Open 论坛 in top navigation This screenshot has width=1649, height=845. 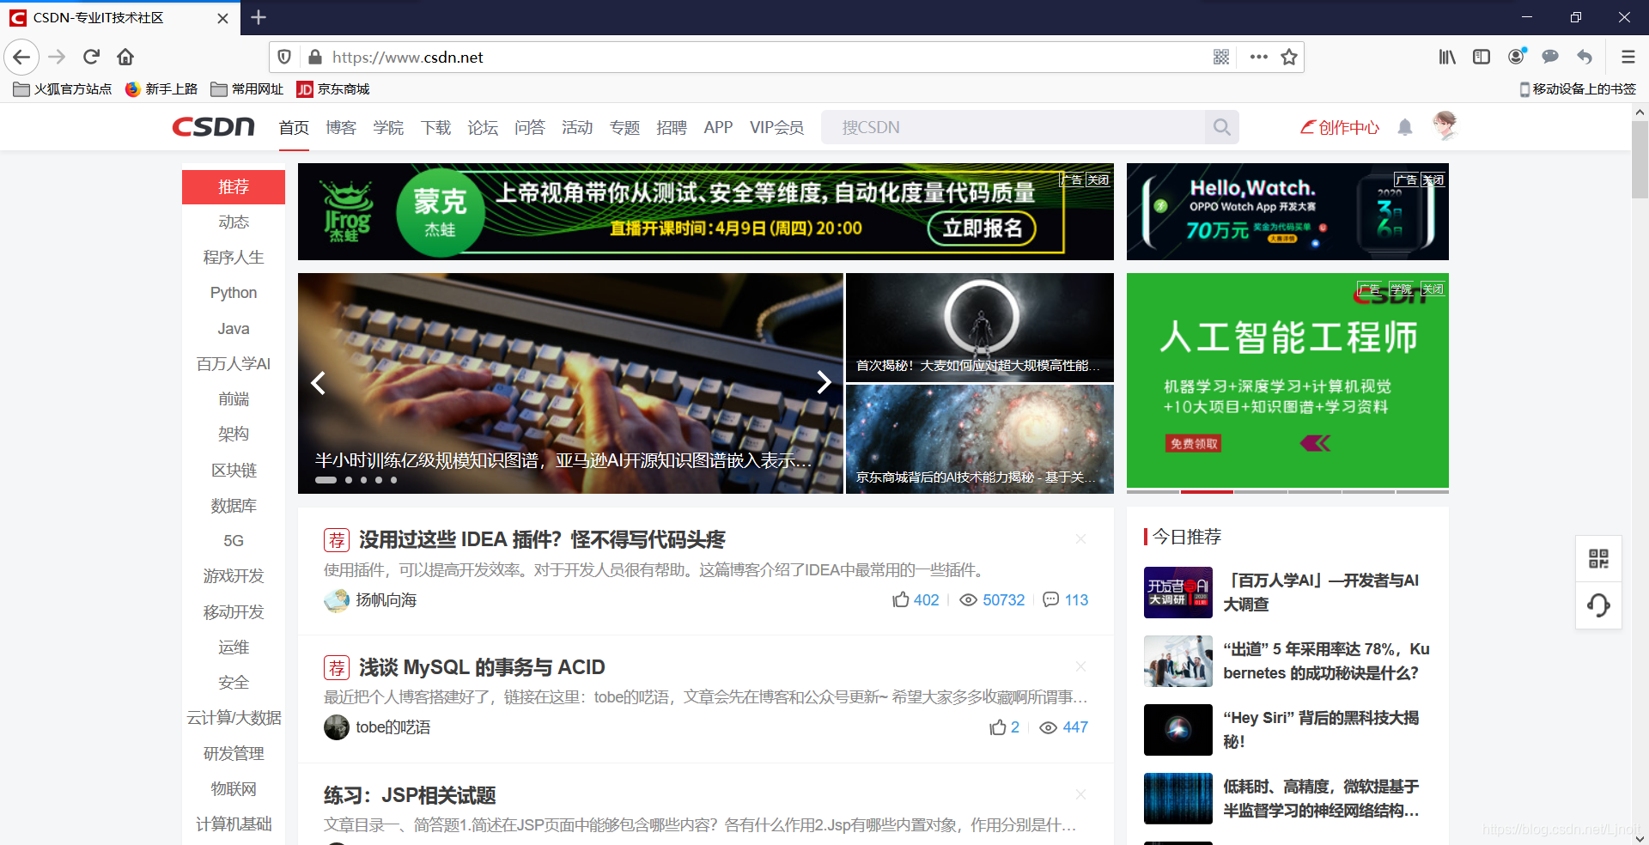pyautogui.click(x=483, y=127)
